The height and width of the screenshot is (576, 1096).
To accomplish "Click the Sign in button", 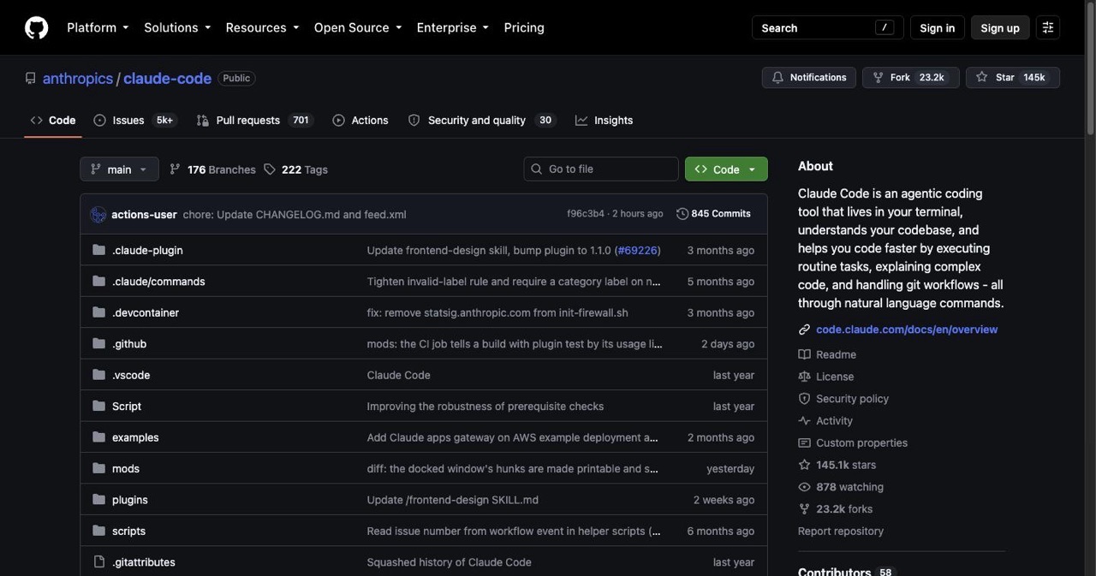I will pos(937,27).
